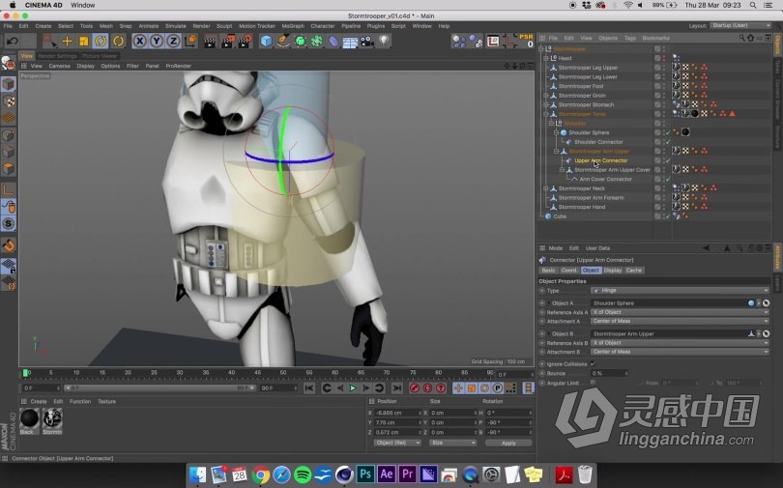Screen dimensions: 783x488
Task: Toggle Ignore Collisions checkbox
Action: 593,363
